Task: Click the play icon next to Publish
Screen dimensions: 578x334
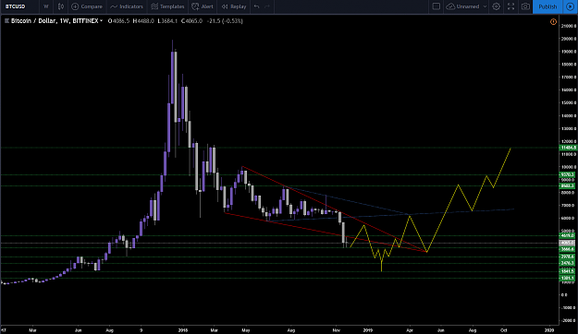Action: click(571, 6)
